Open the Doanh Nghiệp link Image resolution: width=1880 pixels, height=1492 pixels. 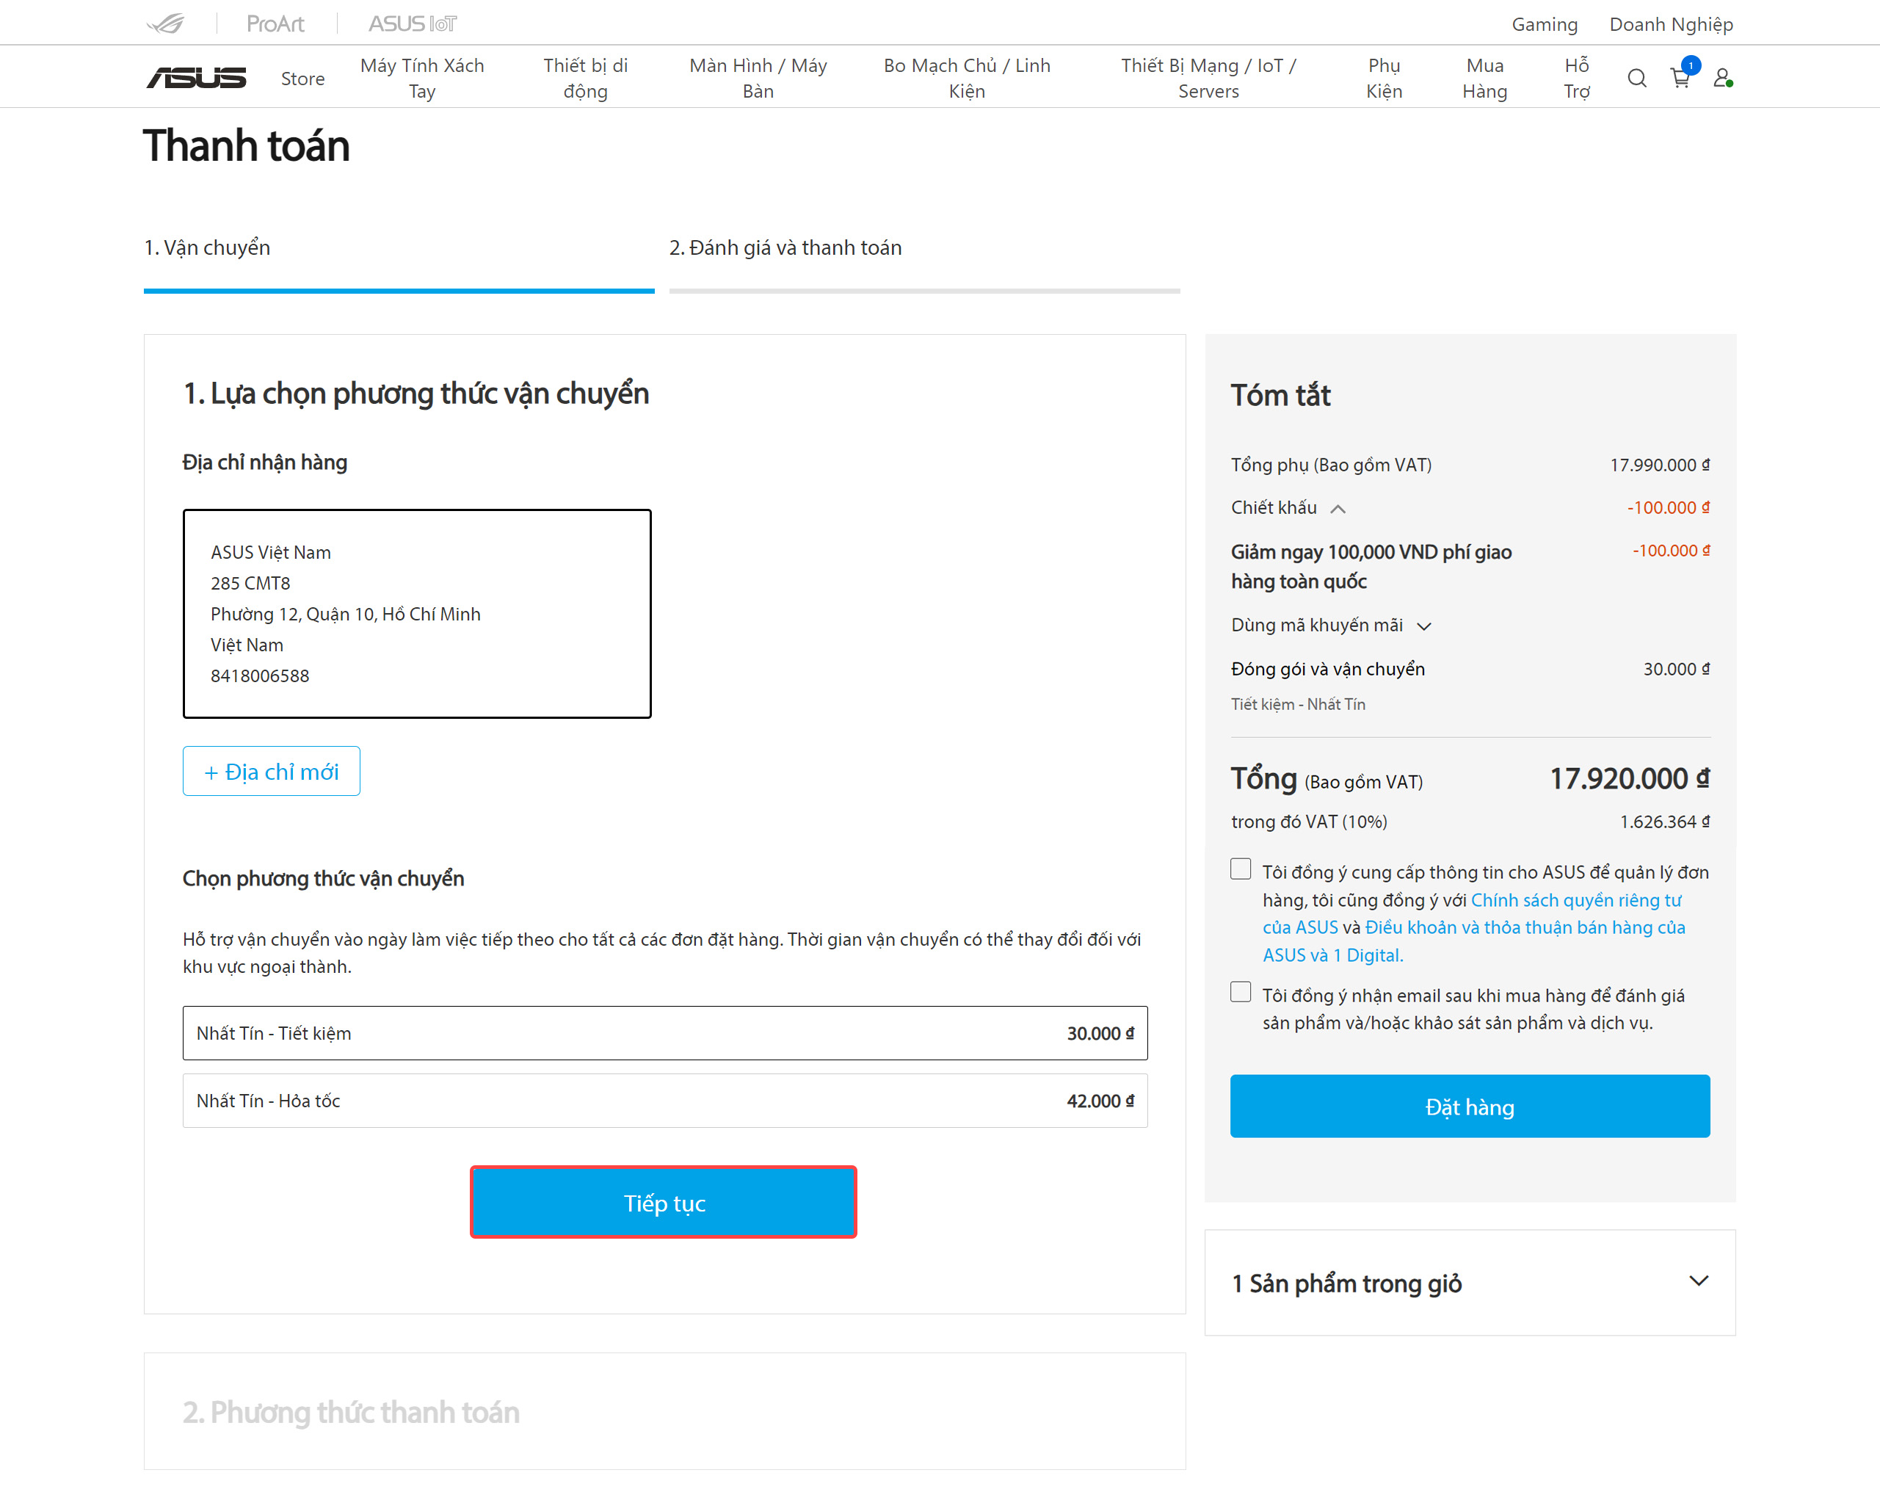1671,24
